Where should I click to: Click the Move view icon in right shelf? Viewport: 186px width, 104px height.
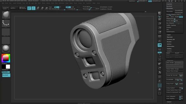tap(160, 64)
